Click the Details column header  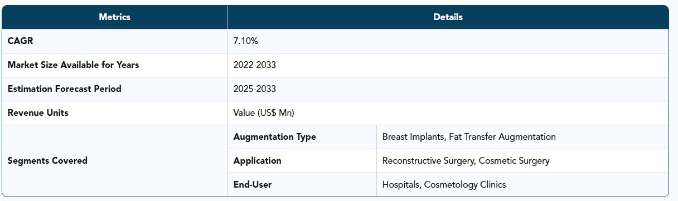click(448, 17)
